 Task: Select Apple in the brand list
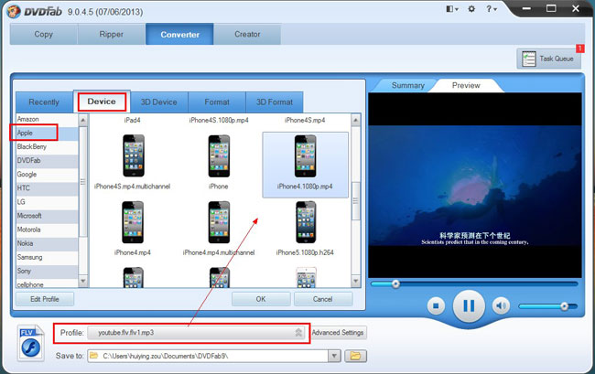pyautogui.click(x=47, y=133)
